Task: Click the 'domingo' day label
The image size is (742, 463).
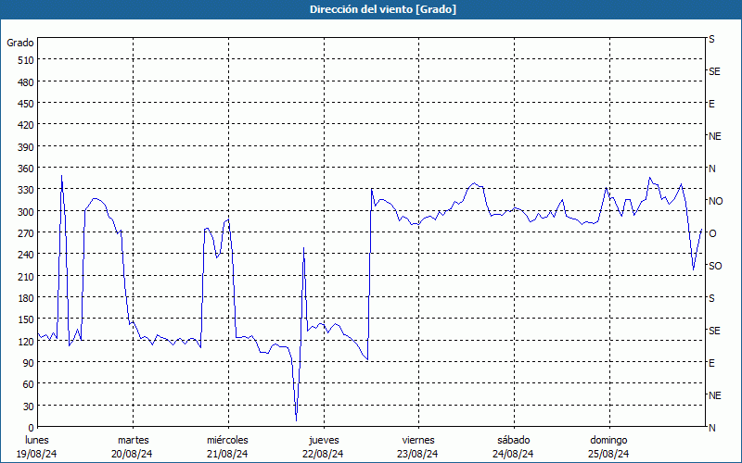Action: 608,440
